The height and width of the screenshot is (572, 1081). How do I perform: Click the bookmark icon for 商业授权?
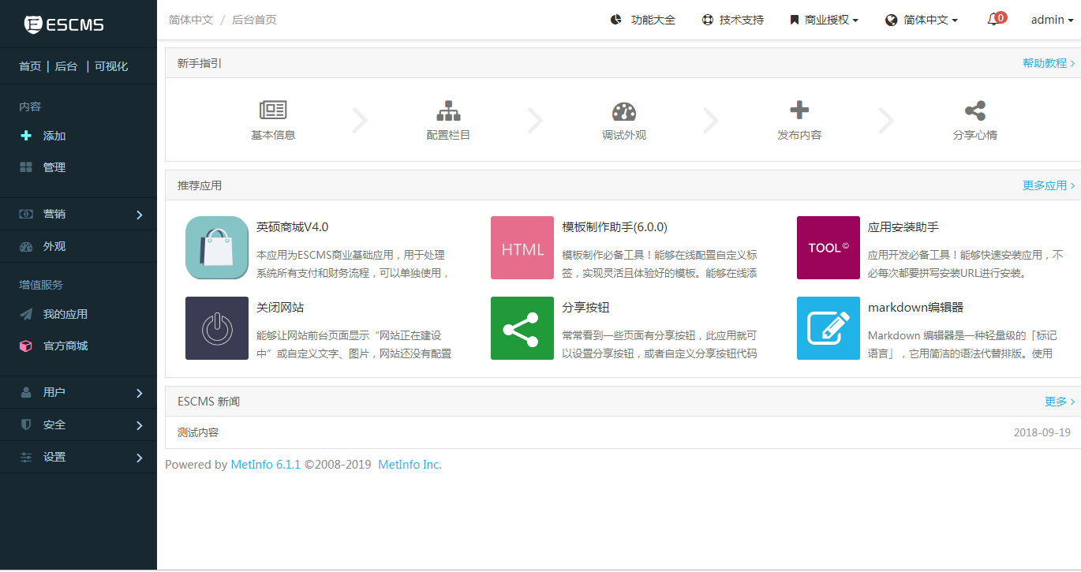point(795,20)
